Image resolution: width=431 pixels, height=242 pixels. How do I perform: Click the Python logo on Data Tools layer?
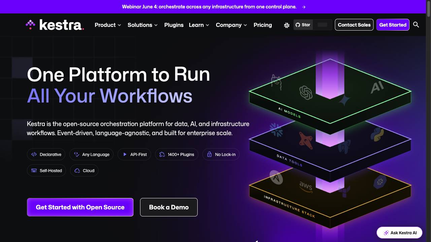tap(377, 134)
